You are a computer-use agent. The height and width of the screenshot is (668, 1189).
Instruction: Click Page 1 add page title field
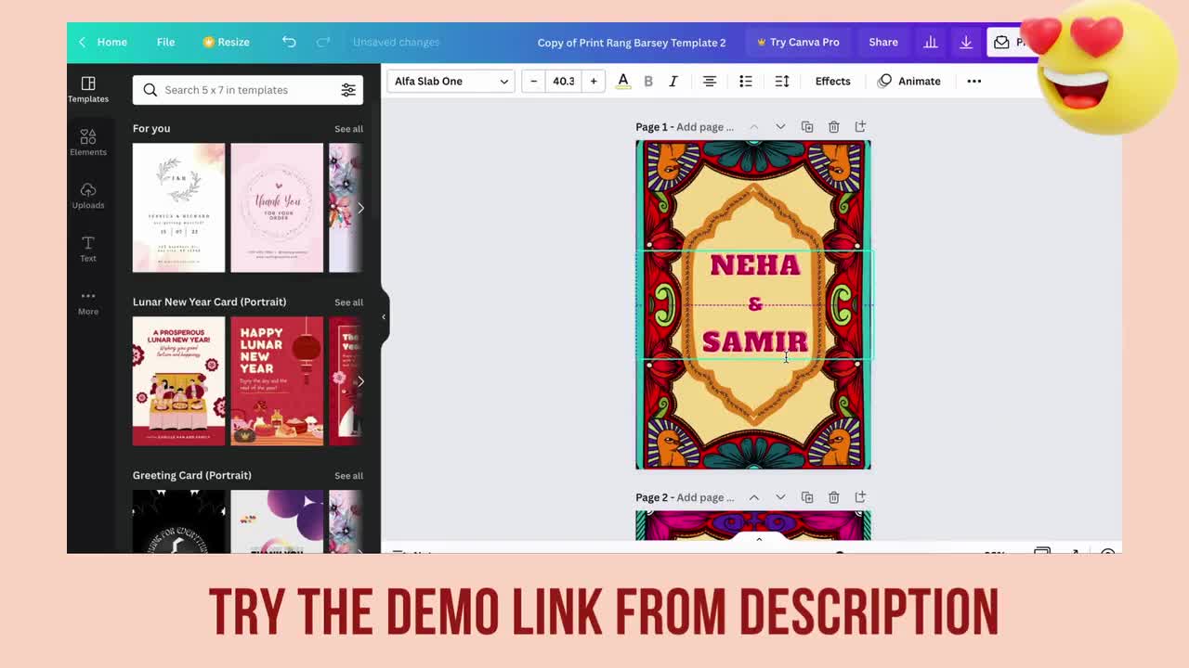click(x=705, y=127)
